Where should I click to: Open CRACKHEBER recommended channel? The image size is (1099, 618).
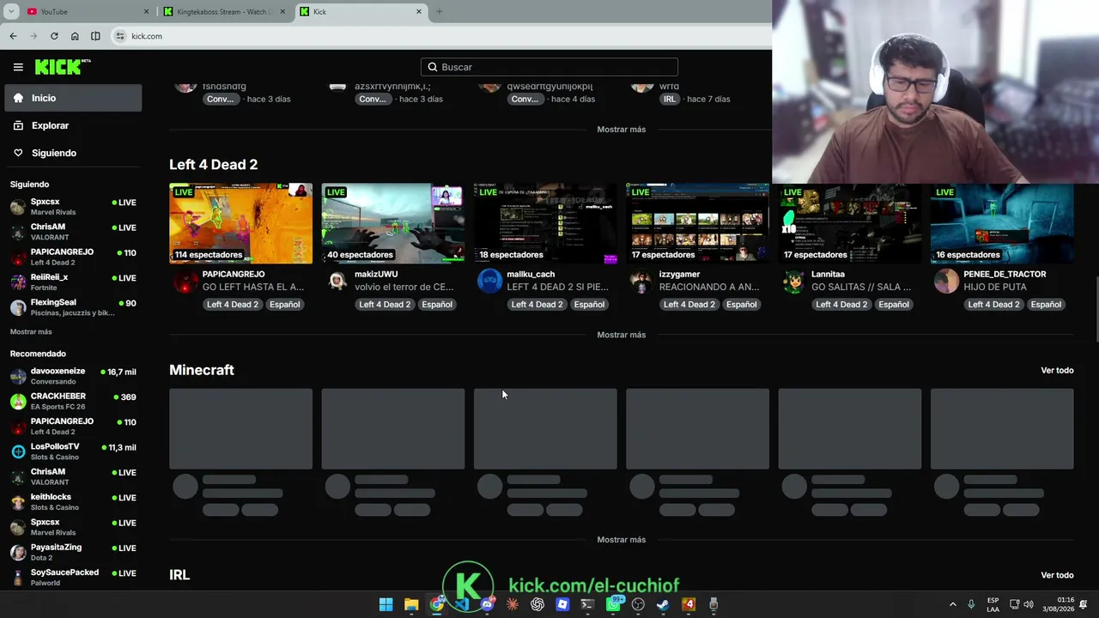tap(73, 401)
